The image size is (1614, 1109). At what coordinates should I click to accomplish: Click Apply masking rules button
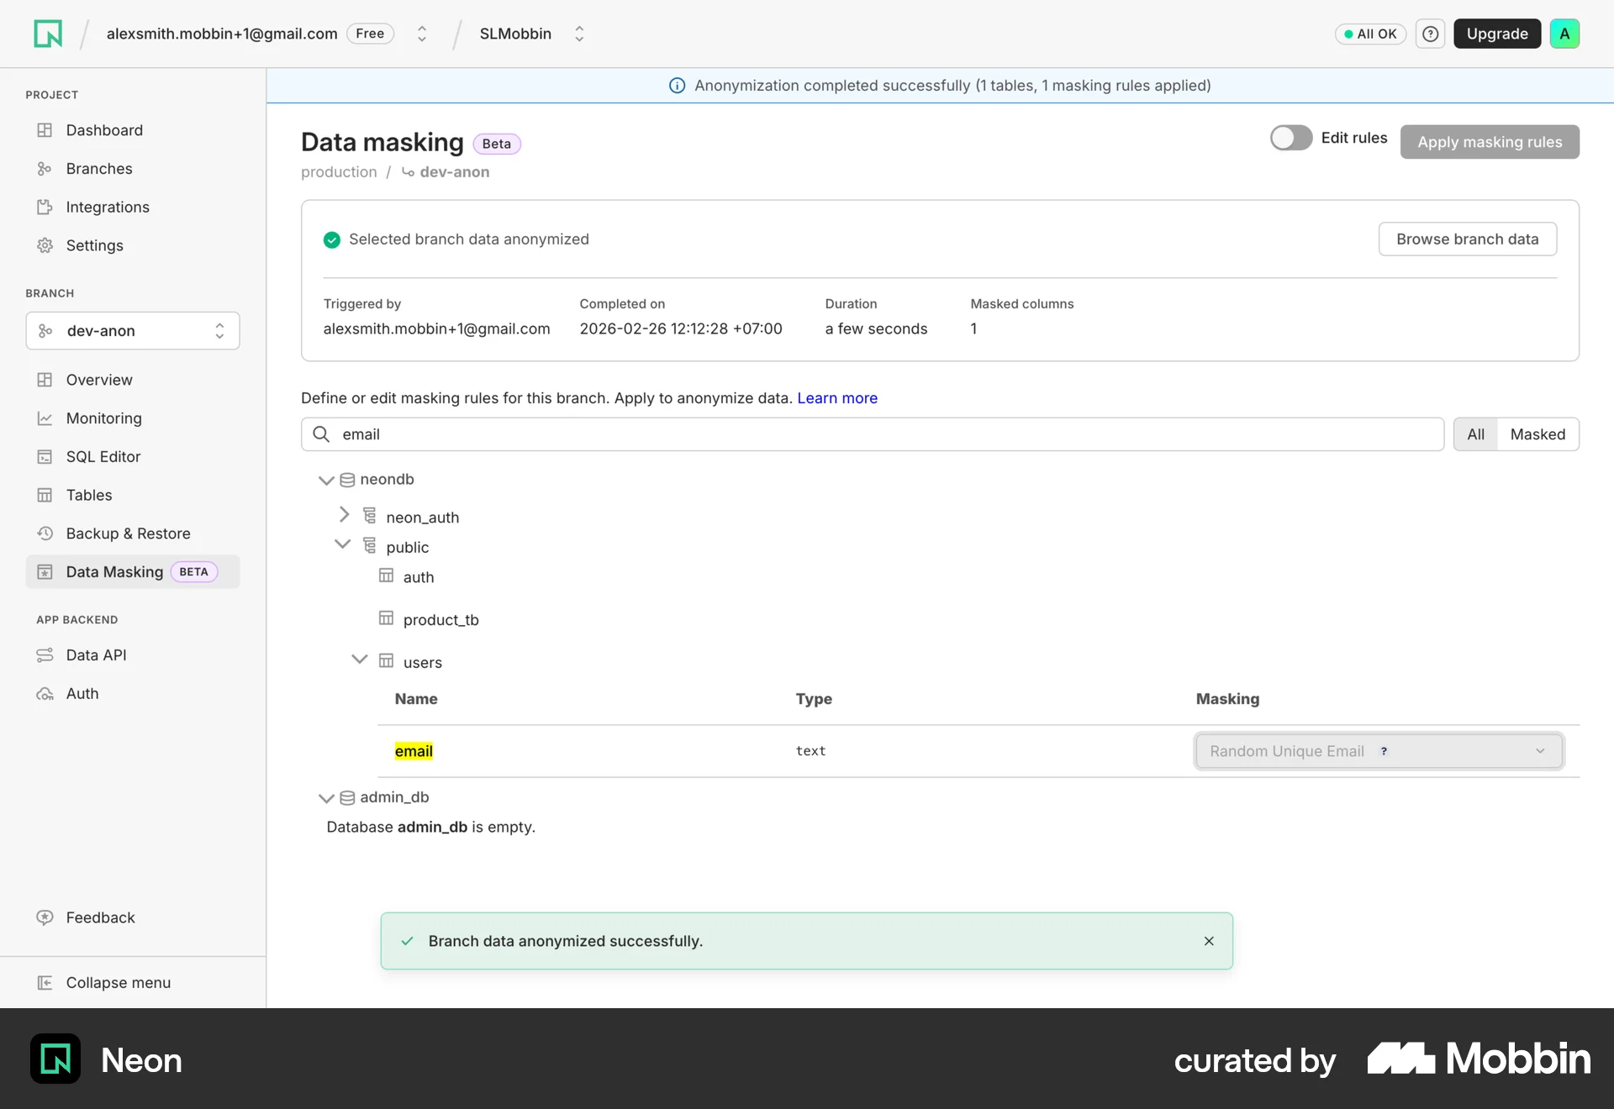tap(1490, 142)
